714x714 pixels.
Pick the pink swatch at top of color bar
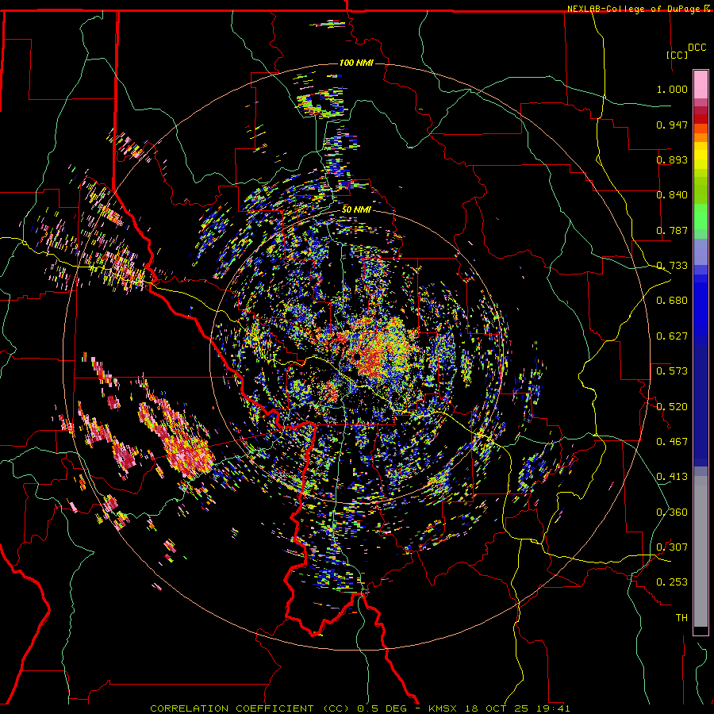[x=701, y=84]
